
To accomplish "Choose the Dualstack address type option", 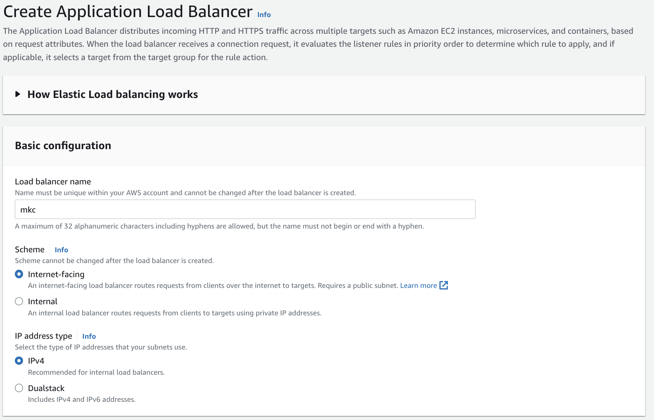I will pos(19,388).
